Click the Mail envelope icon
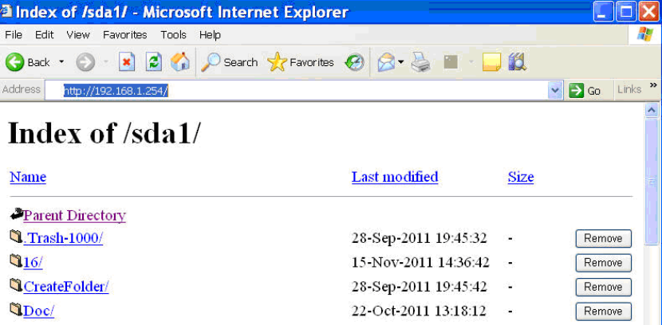Screen dimensions: 662x325 [386, 62]
